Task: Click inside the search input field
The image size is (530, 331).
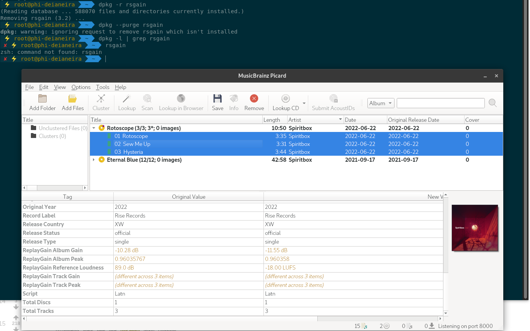Action: coord(440,103)
